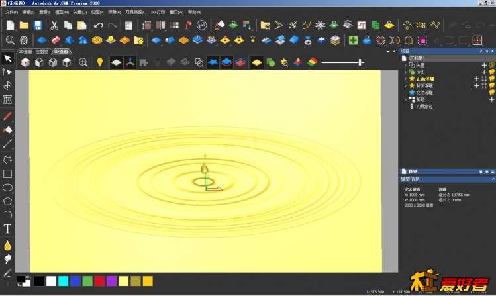Click the Undo arrow icon
Viewport: 496px width, 296px height.
tap(99, 25)
